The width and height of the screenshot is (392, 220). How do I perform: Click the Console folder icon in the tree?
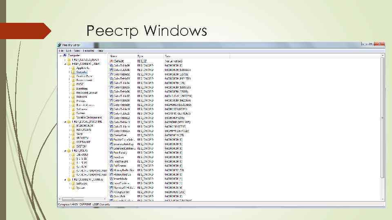73,72
